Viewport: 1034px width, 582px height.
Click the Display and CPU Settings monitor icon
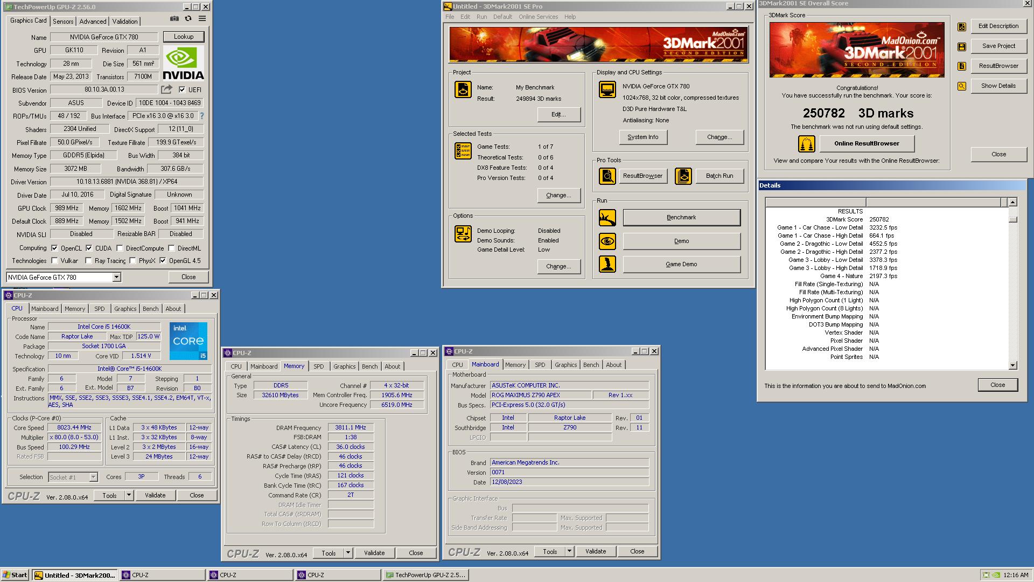[x=607, y=89]
